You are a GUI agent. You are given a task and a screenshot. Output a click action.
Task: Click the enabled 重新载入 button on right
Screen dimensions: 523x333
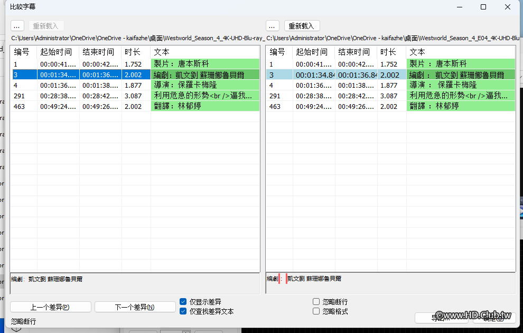tap(302, 26)
